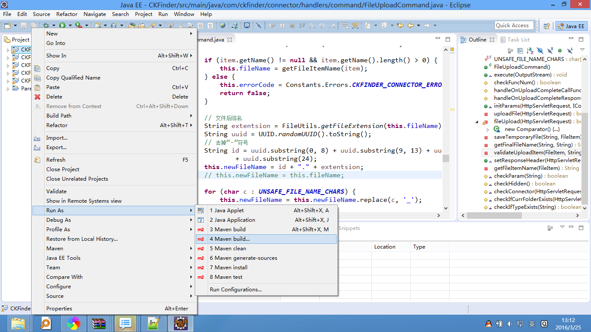Open the bottom panel view menu triangle
The height and width of the screenshot is (332, 591).
[562, 227]
